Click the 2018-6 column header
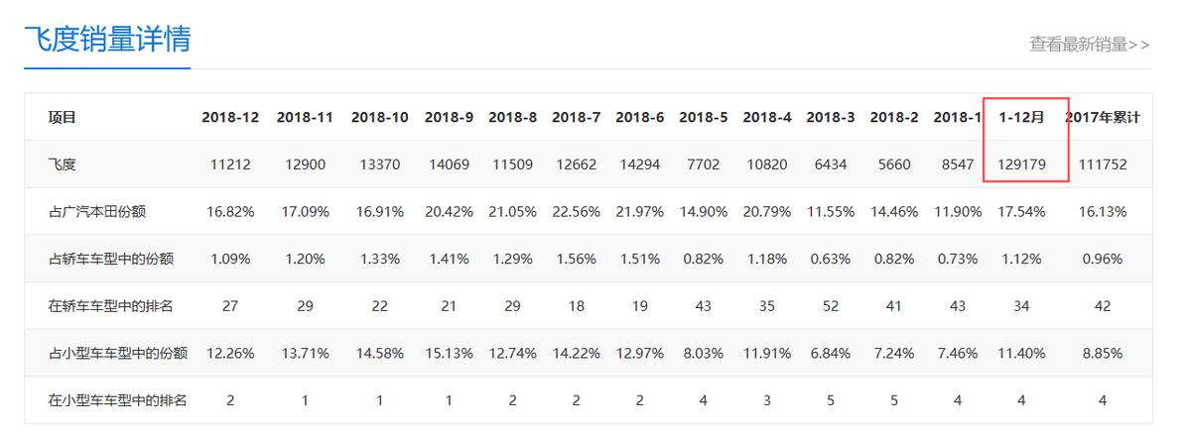The width and height of the screenshot is (1191, 435). point(639,117)
